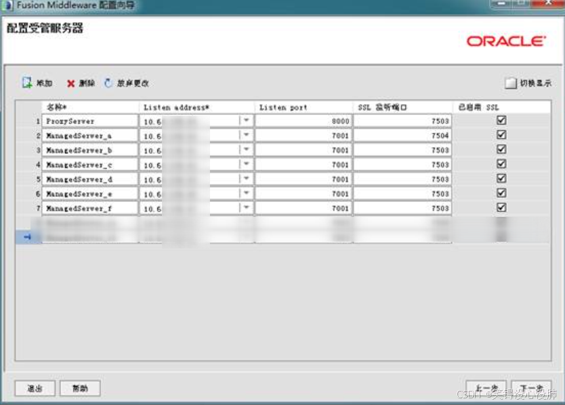The width and height of the screenshot is (565, 405).
Task: Click the SSL listen port column header
Action: pos(402,108)
